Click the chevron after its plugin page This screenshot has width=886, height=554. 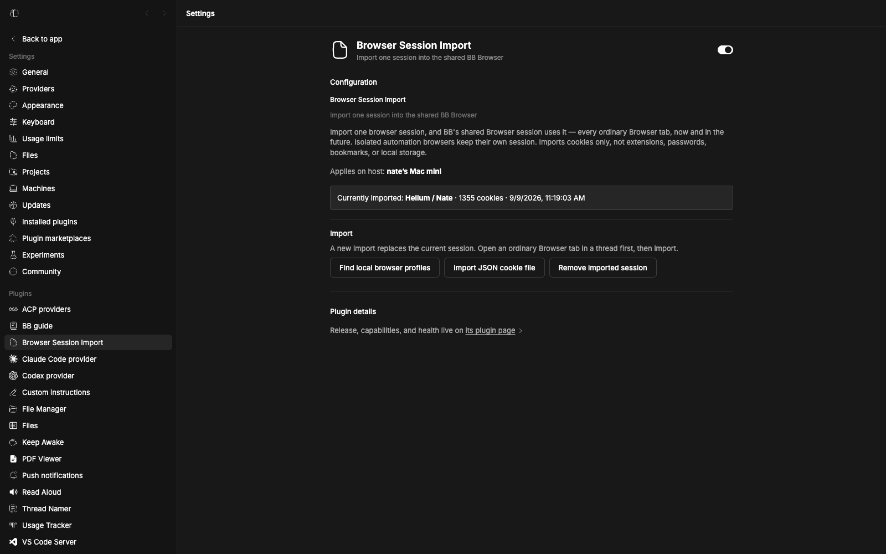(520, 331)
